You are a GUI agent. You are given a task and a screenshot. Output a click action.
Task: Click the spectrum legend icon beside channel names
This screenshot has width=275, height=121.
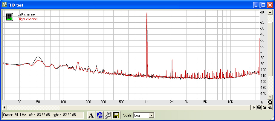click(x=9, y=17)
